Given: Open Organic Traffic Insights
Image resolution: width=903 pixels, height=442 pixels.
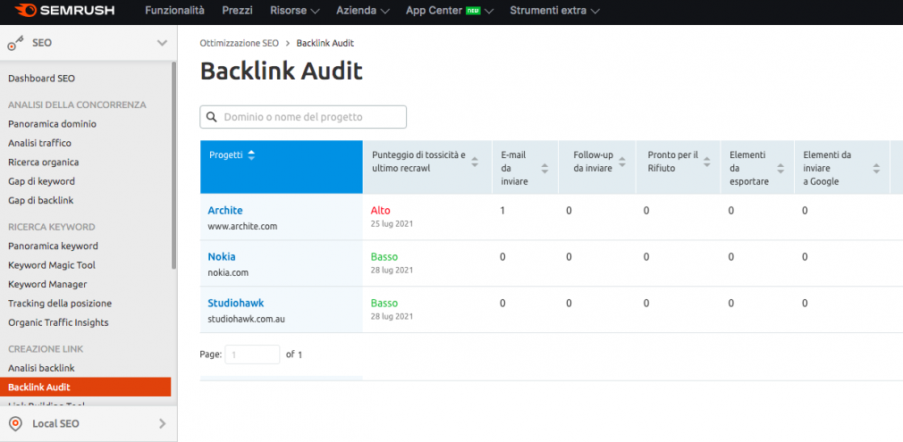Looking at the screenshot, I should [58, 322].
